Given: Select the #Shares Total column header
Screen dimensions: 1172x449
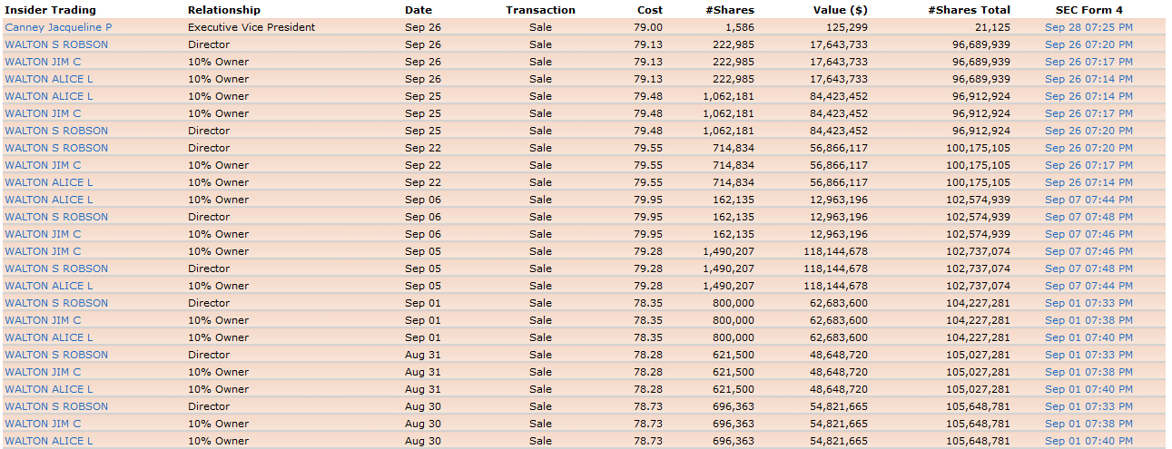Looking at the screenshot, I should pyautogui.click(x=969, y=10).
